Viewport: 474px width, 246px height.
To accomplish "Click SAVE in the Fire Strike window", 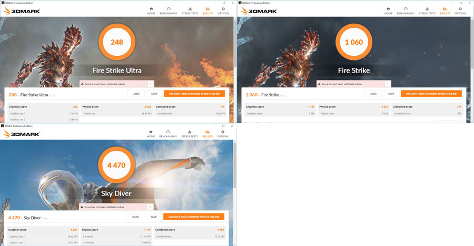I will pyautogui.click(x=391, y=94).
